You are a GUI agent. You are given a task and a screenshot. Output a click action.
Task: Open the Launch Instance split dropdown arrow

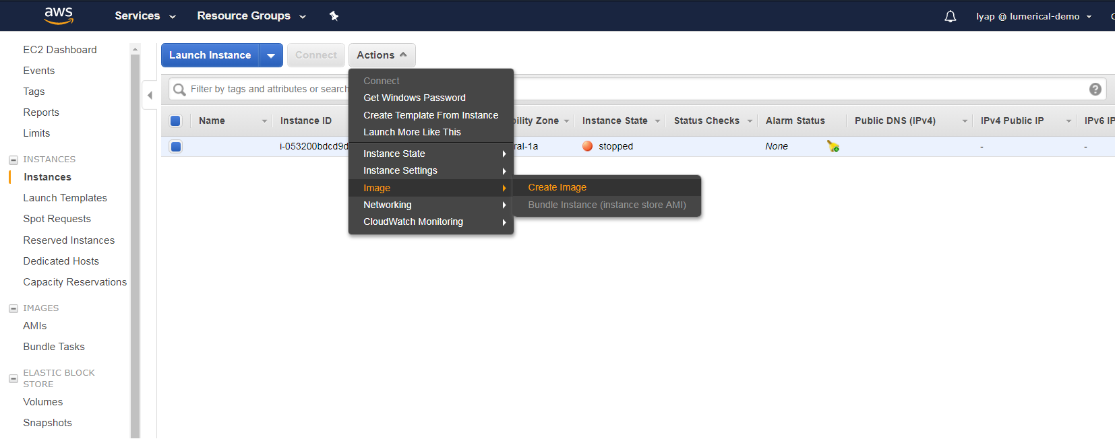[271, 55]
